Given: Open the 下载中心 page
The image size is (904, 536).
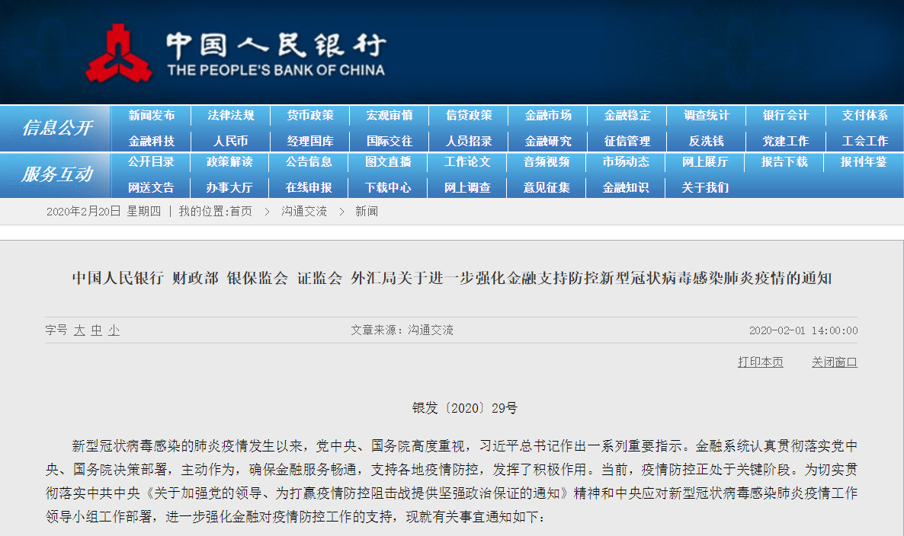Looking at the screenshot, I should click(388, 187).
